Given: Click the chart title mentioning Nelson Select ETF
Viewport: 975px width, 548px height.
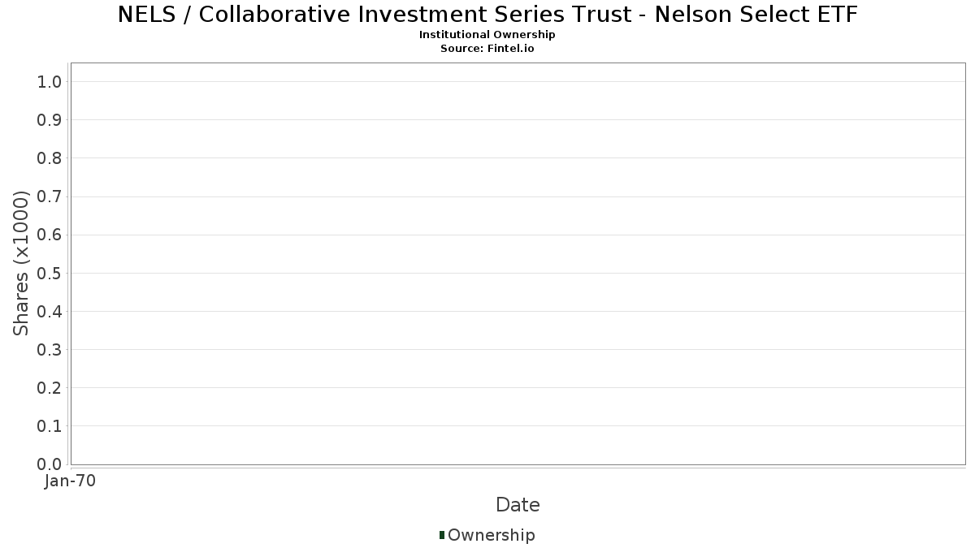Looking at the screenshot, I should [487, 15].
